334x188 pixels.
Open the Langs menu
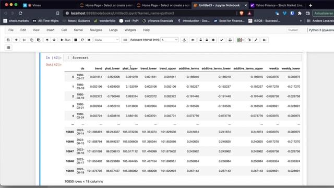(x=113, y=30)
